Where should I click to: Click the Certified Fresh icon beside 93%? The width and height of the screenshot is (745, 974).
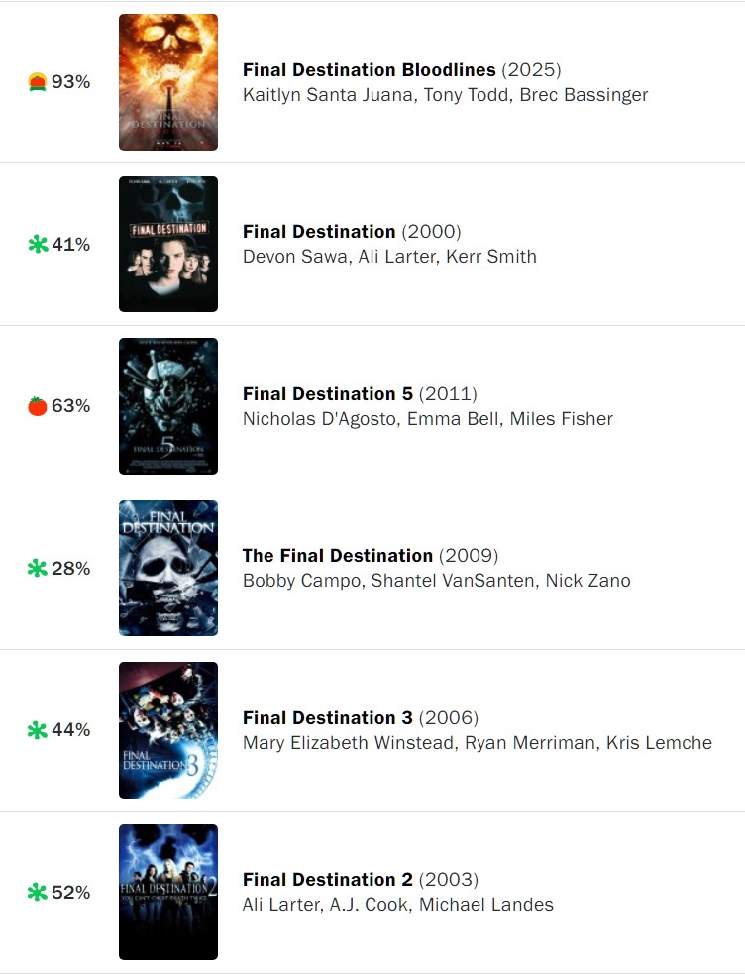38,82
